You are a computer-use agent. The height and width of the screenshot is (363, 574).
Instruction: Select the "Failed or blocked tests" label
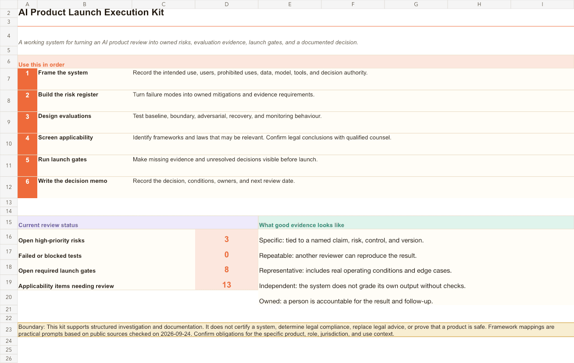pos(50,256)
